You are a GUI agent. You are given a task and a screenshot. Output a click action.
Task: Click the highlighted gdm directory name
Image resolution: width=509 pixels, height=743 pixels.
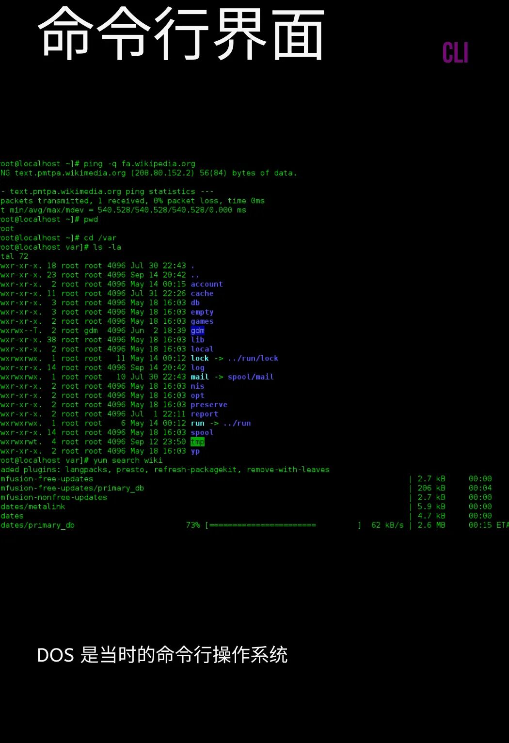197,331
